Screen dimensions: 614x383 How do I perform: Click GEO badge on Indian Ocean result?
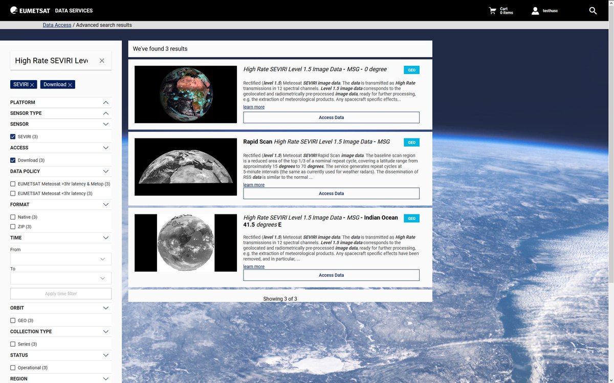click(411, 219)
